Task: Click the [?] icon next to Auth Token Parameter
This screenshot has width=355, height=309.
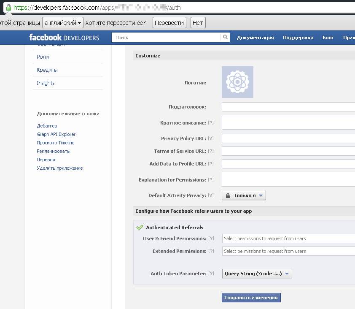Action: pos(210,273)
